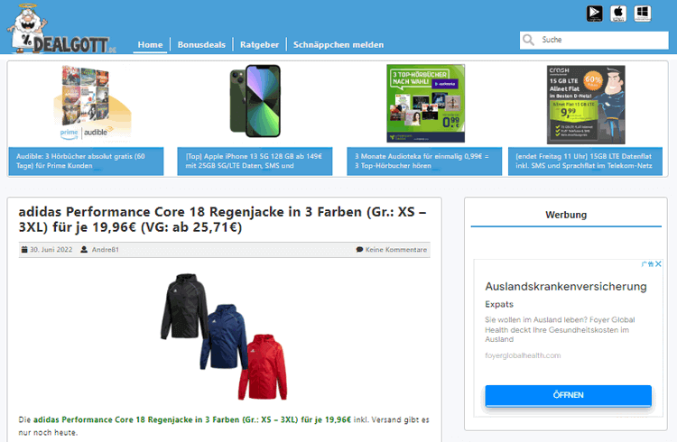677x442 pixels.
Task: Open the Ratgeber menu item
Action: (259, 45)
